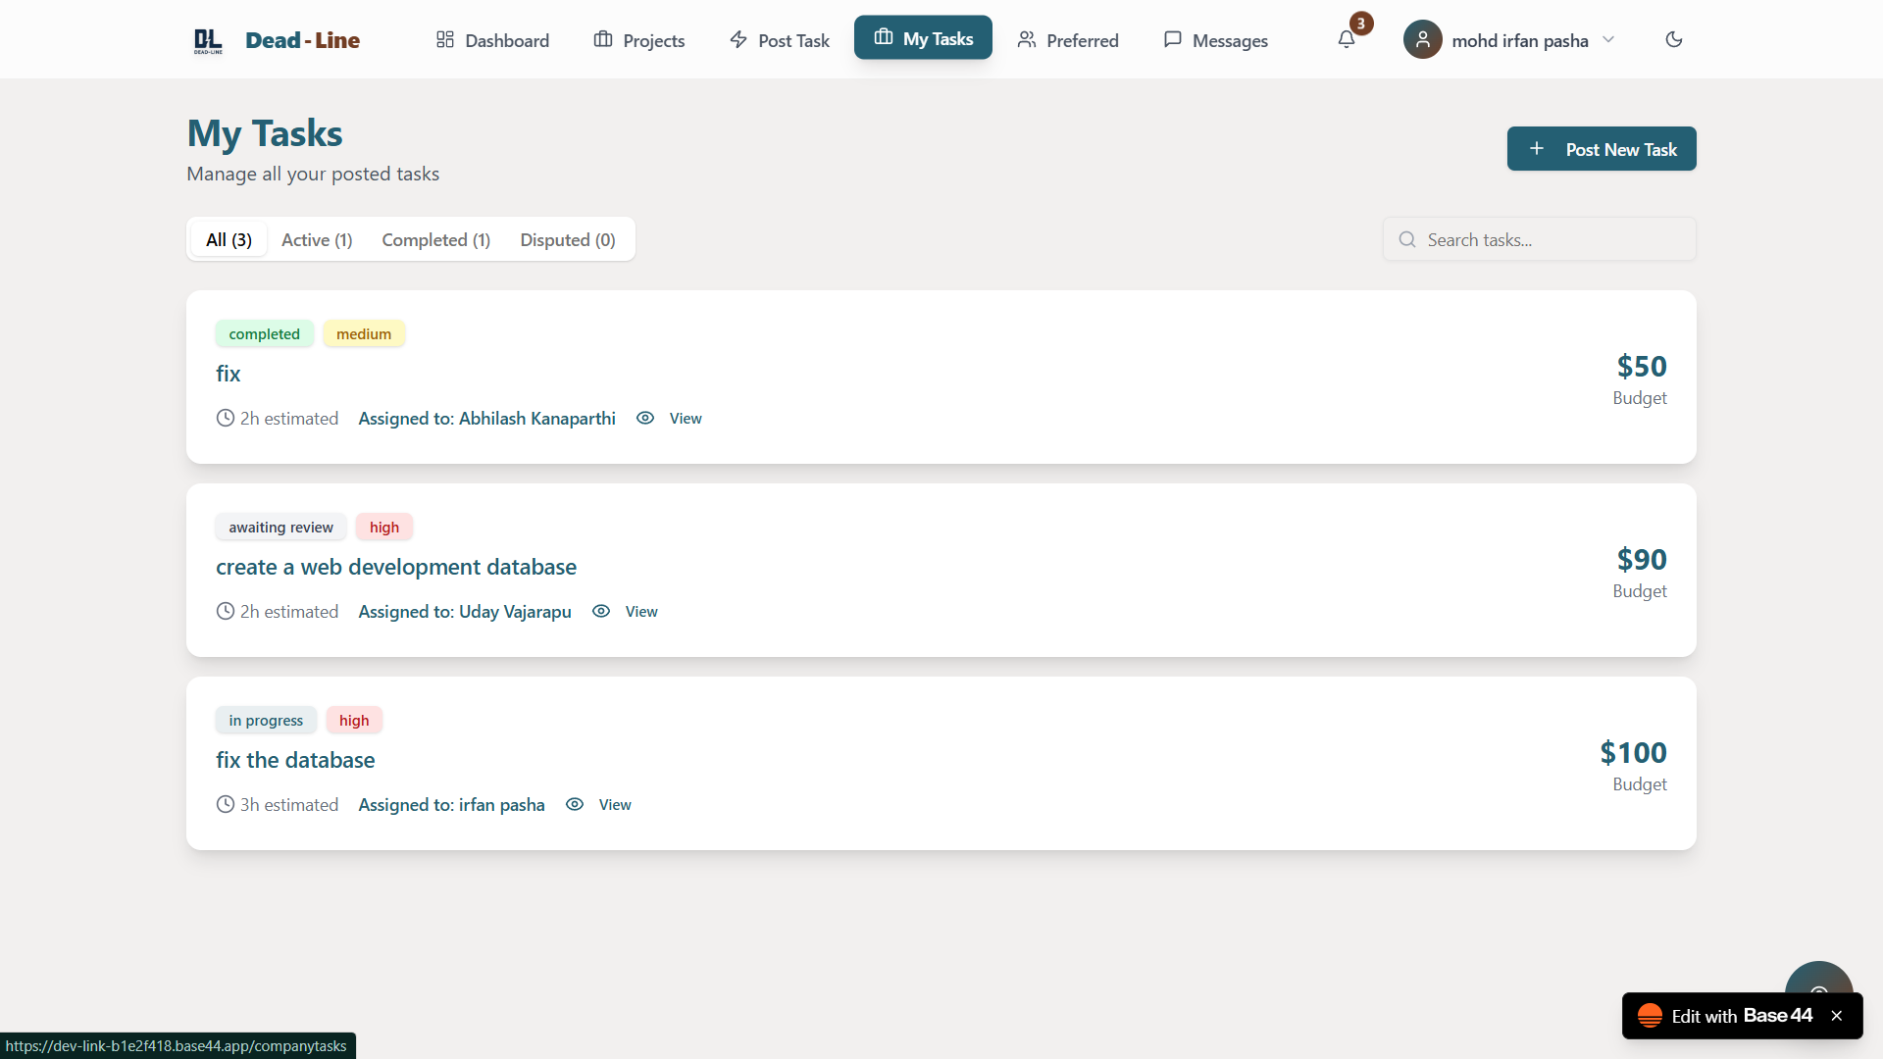Switch to the Active (1) tab
This screenshot has width=1883, height=1059.
[317, 240]
